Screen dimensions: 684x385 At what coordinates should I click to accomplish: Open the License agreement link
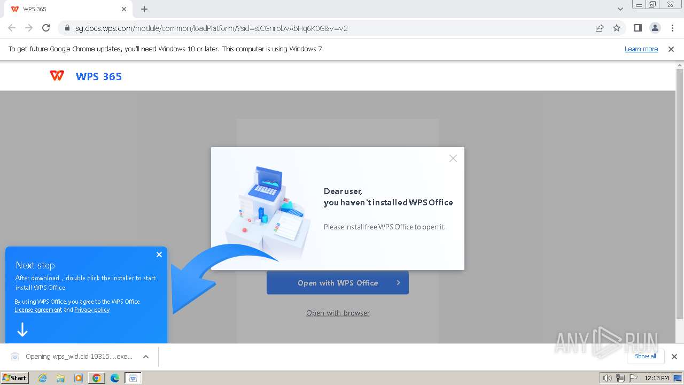38,310
